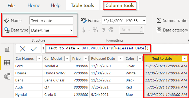Screen dimensions: 189x98
Task: Click the Format dollar-percent pencil icon
Action: coord(84,20)
